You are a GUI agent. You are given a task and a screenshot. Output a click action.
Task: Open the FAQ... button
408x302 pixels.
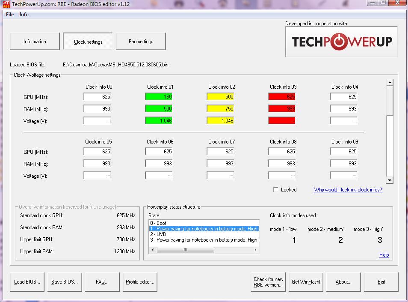102,282
